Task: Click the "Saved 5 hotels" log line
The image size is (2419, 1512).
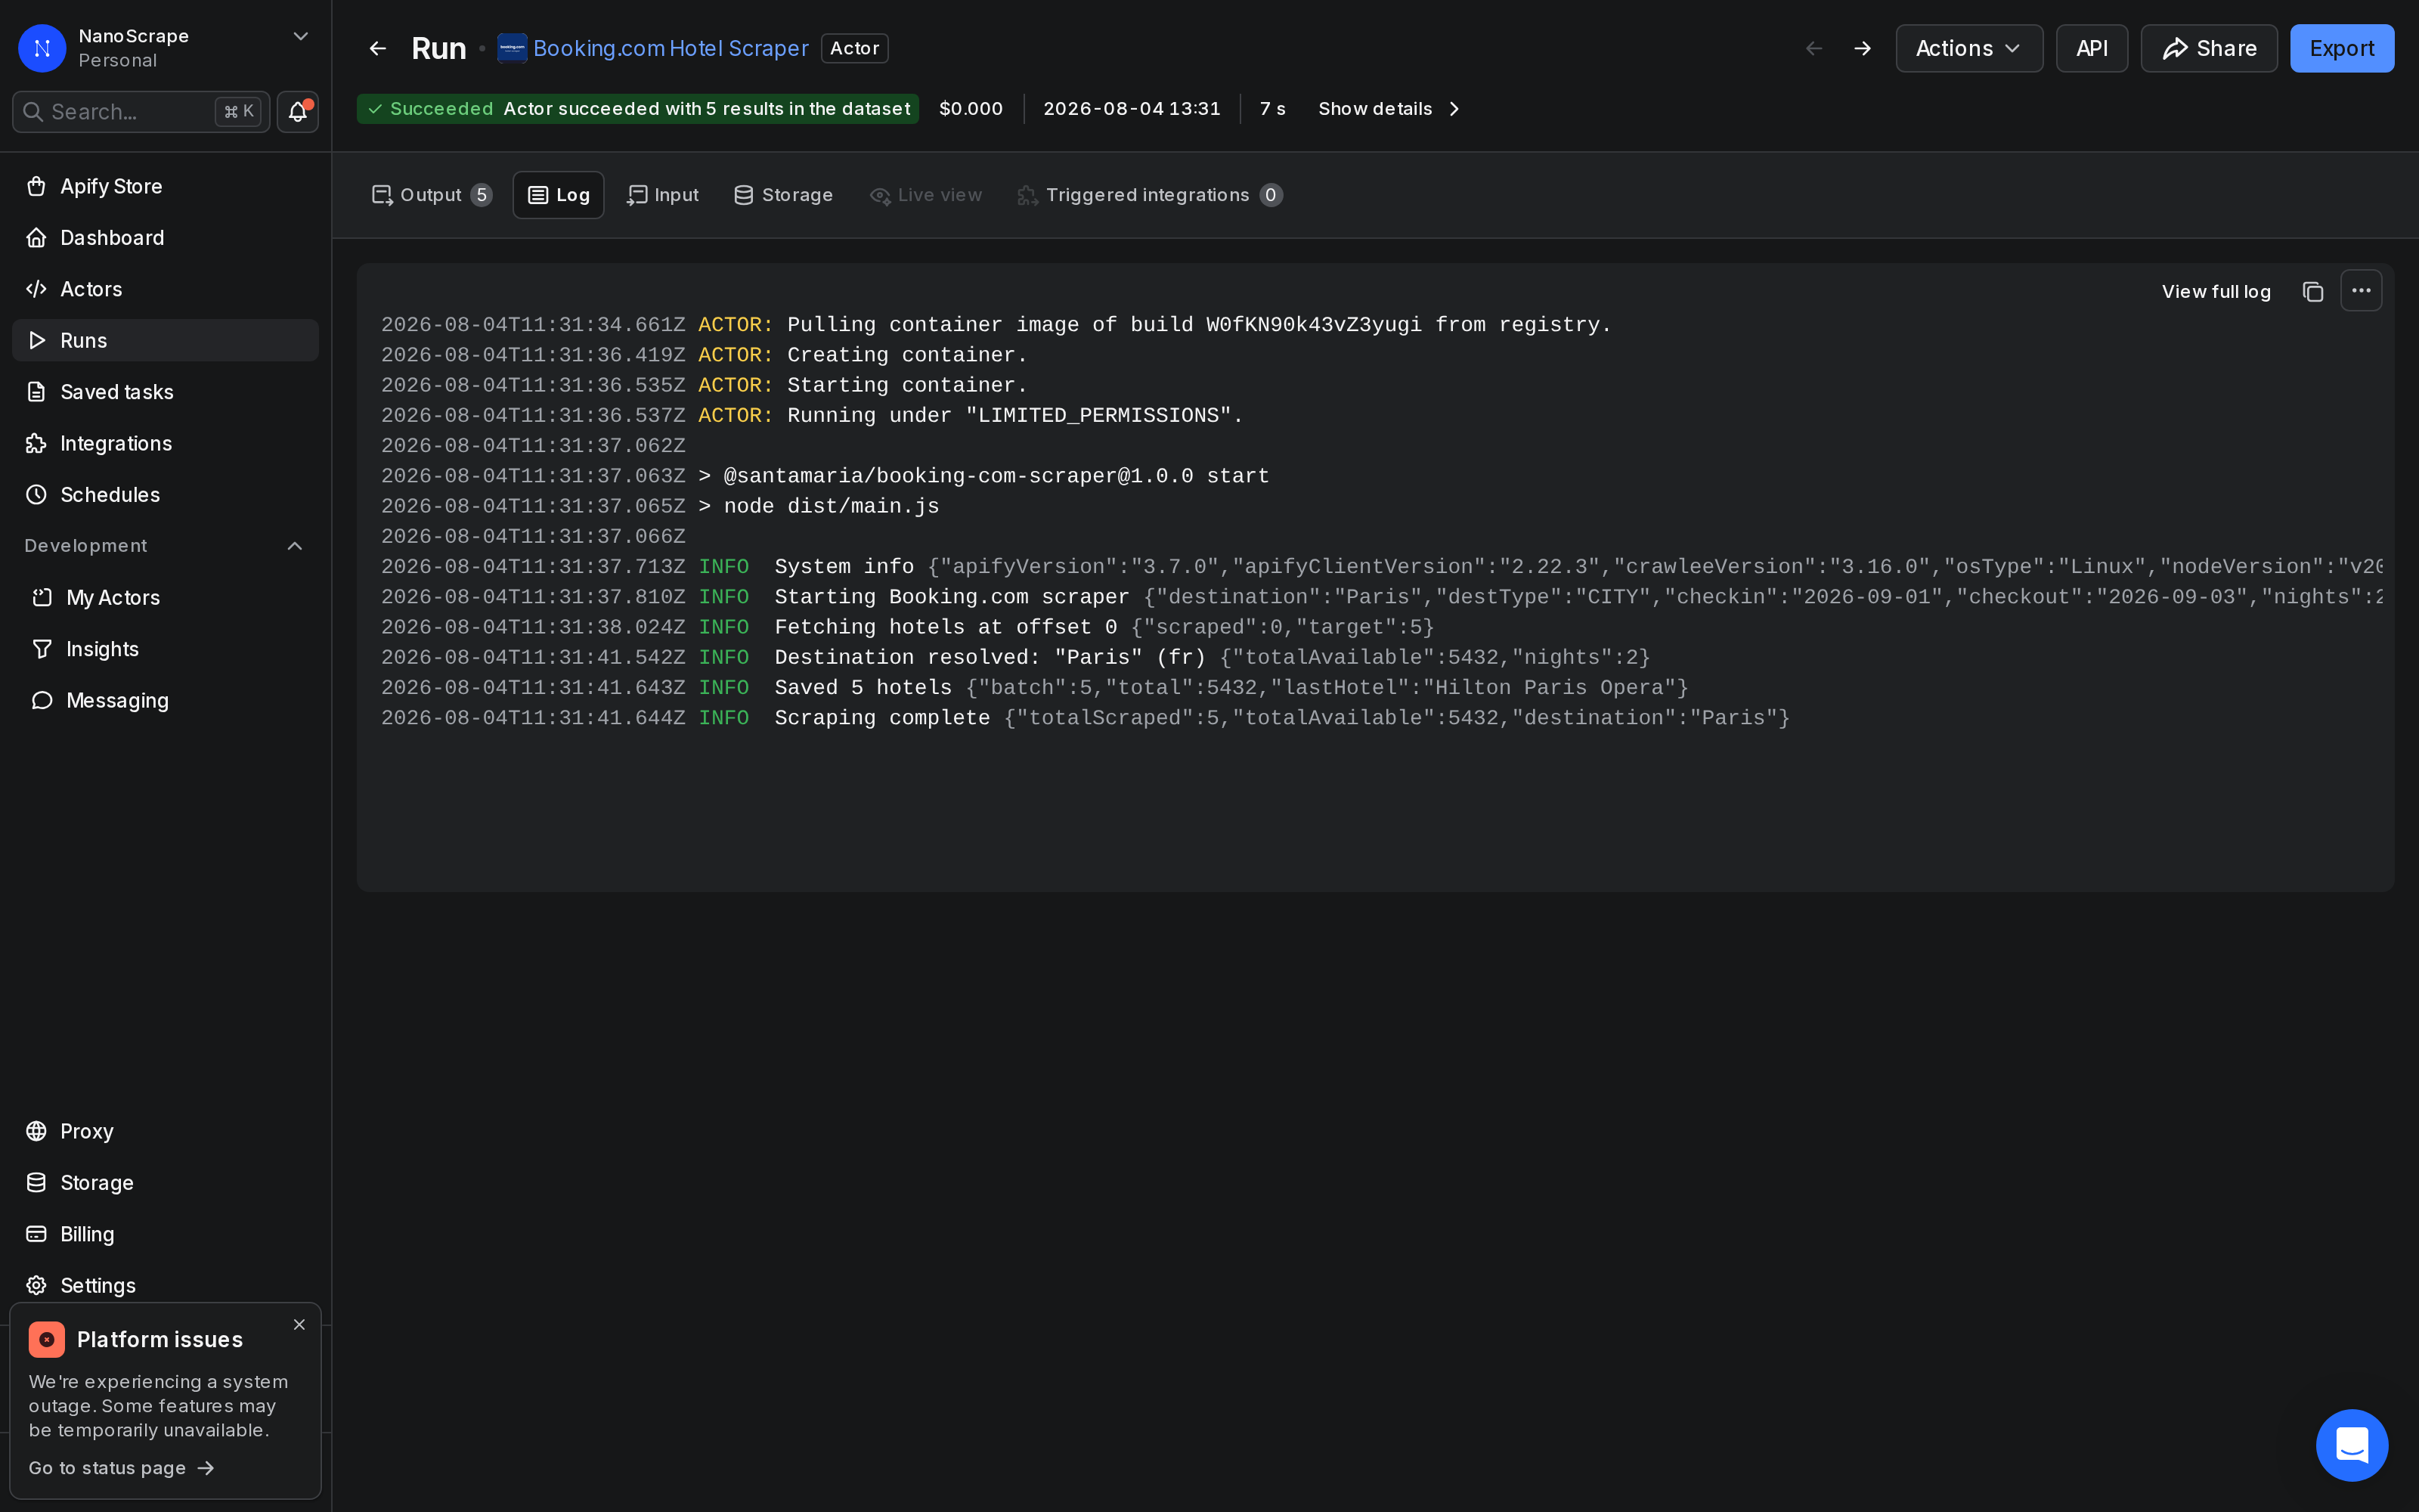Action: (1033, 688)
